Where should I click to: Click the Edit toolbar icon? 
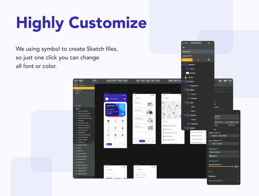click(x=138, y=81)
